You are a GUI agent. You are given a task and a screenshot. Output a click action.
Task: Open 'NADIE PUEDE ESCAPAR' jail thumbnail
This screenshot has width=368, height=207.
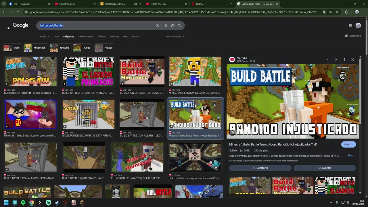tap(88, 114)
